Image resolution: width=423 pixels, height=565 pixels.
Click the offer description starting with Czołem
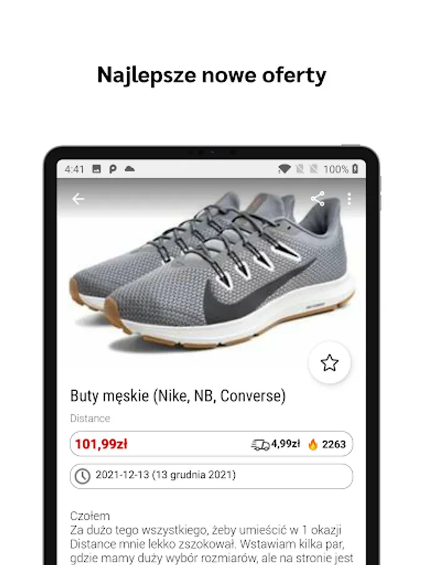[212, 537]
